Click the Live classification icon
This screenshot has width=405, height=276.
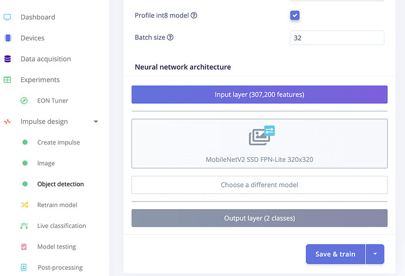coord(24,226)
